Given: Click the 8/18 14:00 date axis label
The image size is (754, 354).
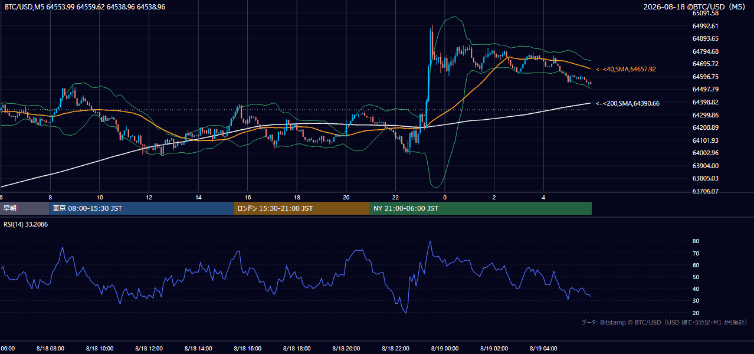Looking at the screenshot, I should [x=198, y=349].
